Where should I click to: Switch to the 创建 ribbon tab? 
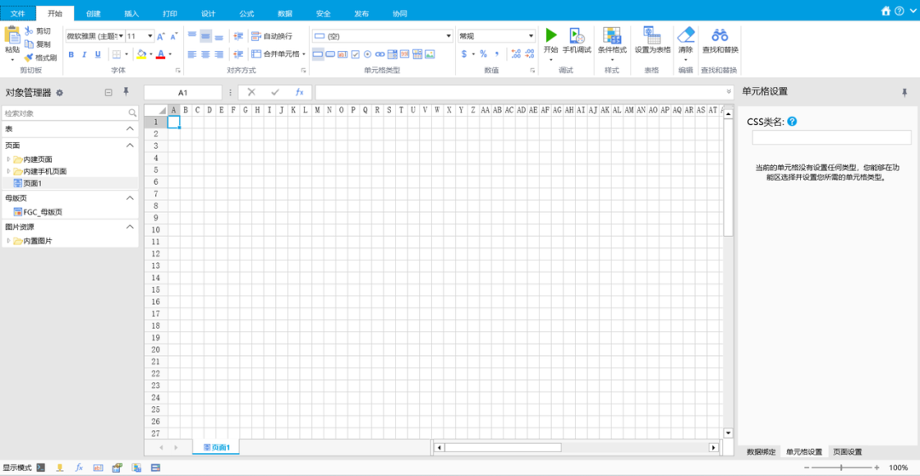(x=93, y=14)
